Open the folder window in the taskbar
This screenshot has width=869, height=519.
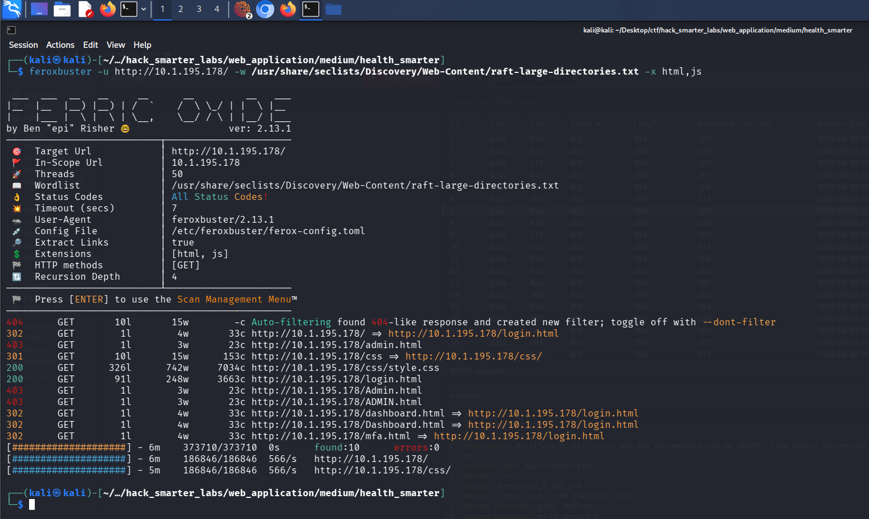(334, 9)
